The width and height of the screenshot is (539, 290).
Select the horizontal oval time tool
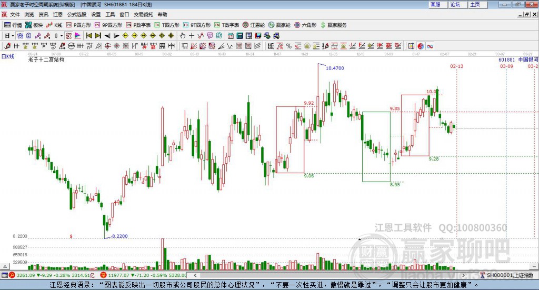[71, 46]
